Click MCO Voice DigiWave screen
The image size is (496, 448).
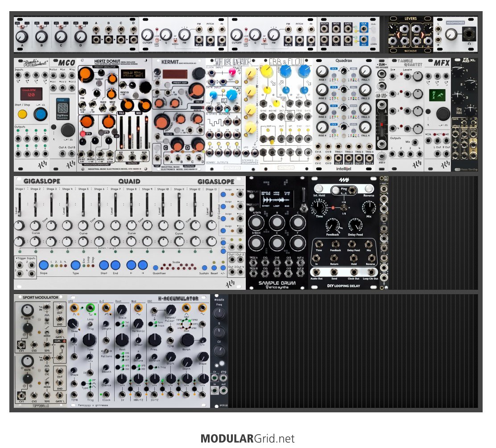pyautogui.click(x=62, y=109)
